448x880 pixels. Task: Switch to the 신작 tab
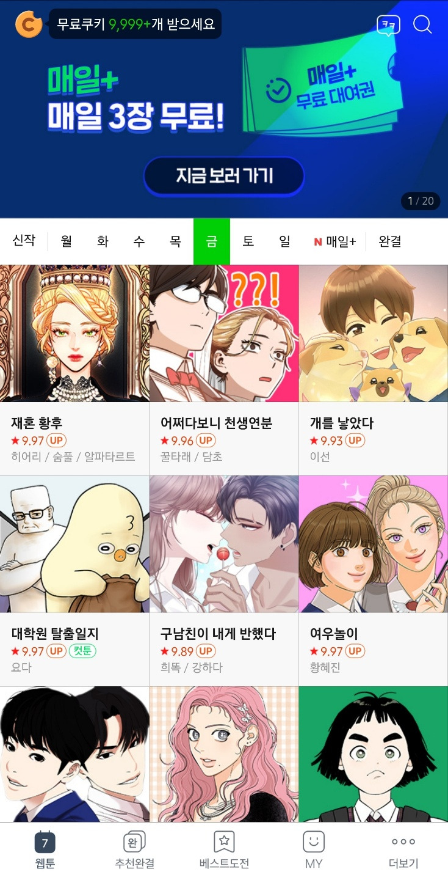24,240
